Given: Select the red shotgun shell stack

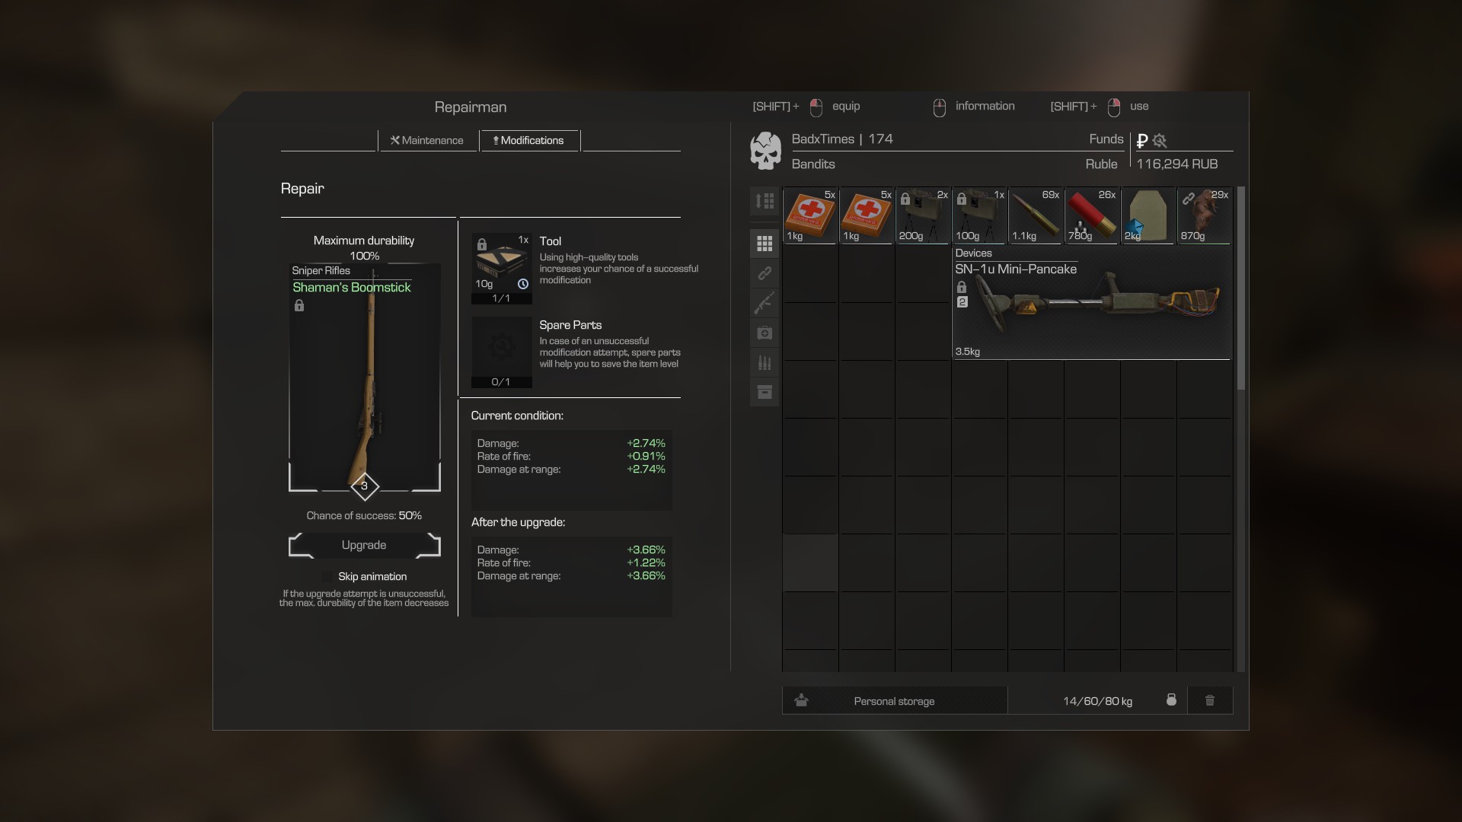Looking at the screenshot, I should (x=1091, y=216).
